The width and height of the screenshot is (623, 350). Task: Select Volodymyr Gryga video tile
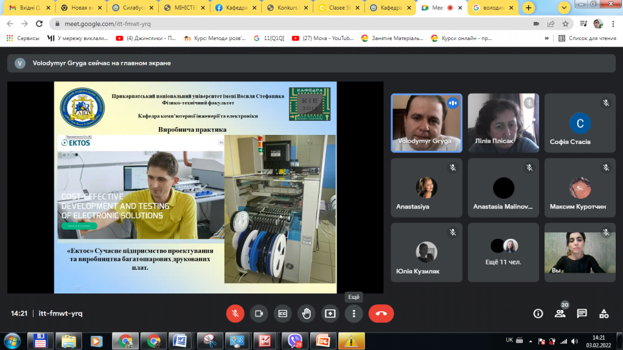pyautogui.click(x=426, y=123)
